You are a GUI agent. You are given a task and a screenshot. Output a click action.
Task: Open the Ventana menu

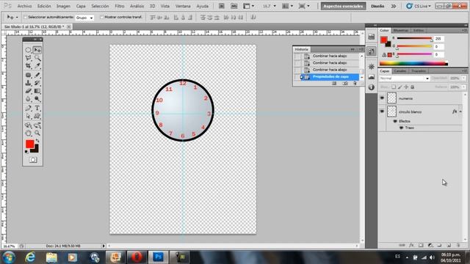coord(183,6)
